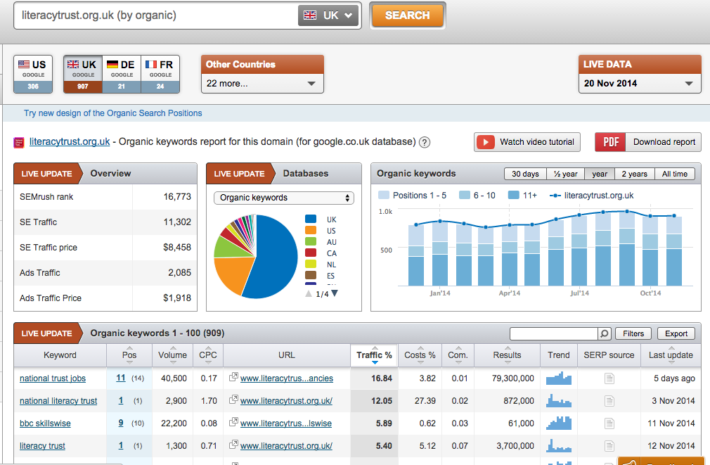Click the Export button
710x465 pixels.
click(676, 333)
